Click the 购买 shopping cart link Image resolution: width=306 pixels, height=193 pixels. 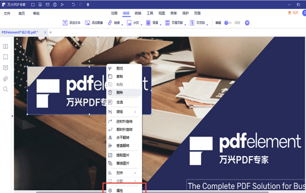pyautogui.click(x=293, y=13)
